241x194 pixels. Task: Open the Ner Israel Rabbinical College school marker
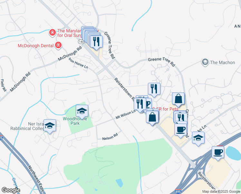(50, 126)
